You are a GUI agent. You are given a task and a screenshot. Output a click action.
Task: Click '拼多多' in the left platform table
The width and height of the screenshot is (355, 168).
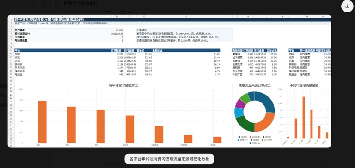(x=18, y=64)
